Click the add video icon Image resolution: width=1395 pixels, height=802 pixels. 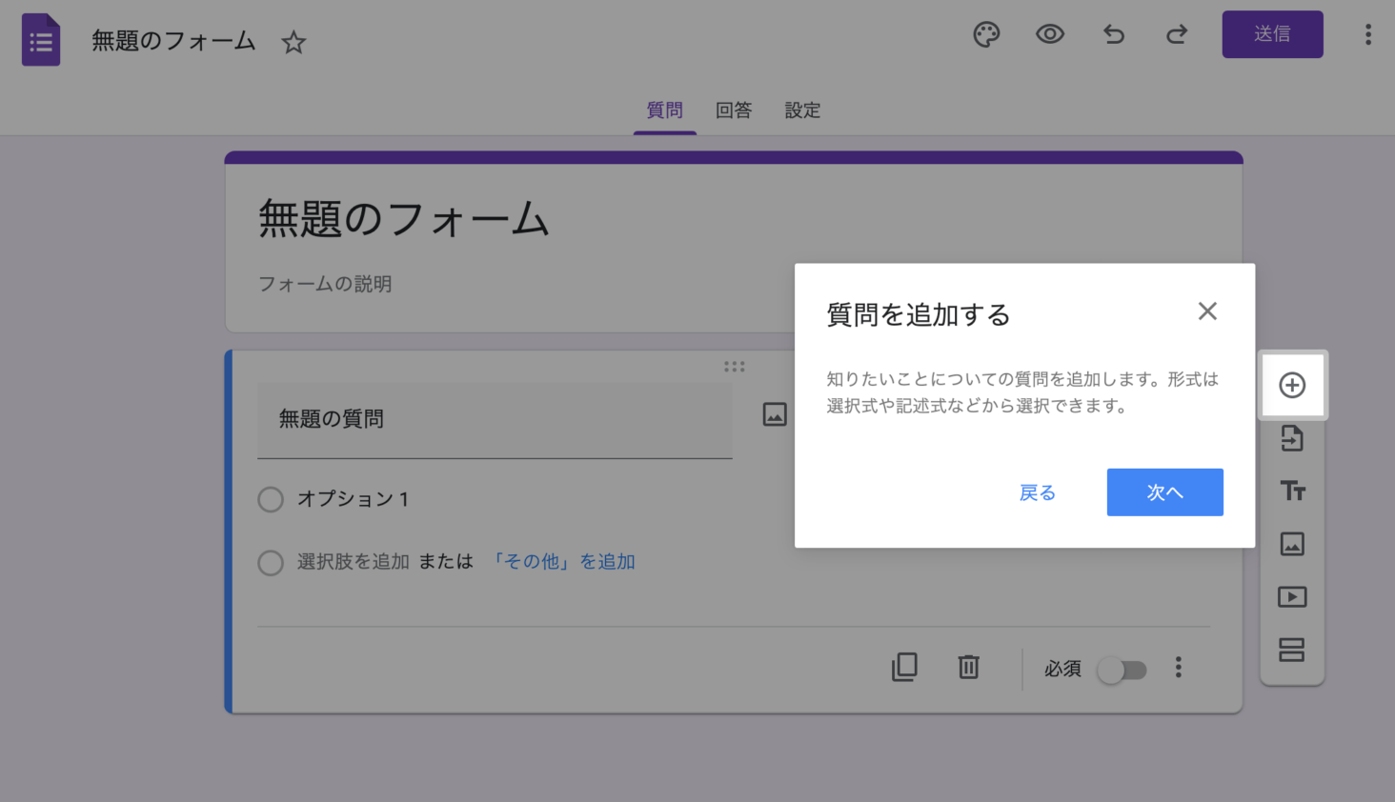click(x=1292, y=597)
